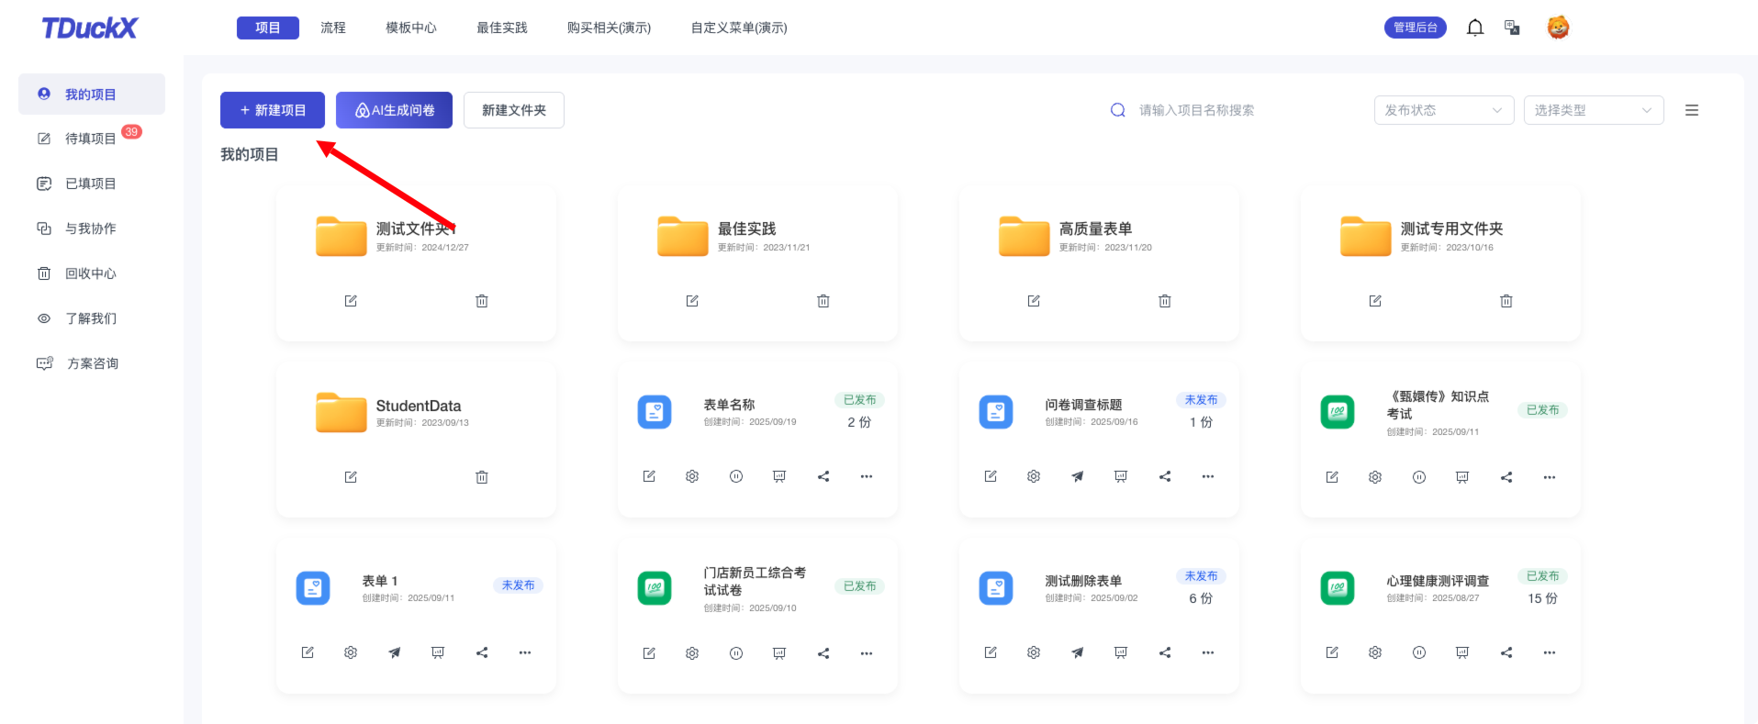Publish 表单 1 with paper plane icon
Screen dimensions: 1758x724
click(395, 652)
